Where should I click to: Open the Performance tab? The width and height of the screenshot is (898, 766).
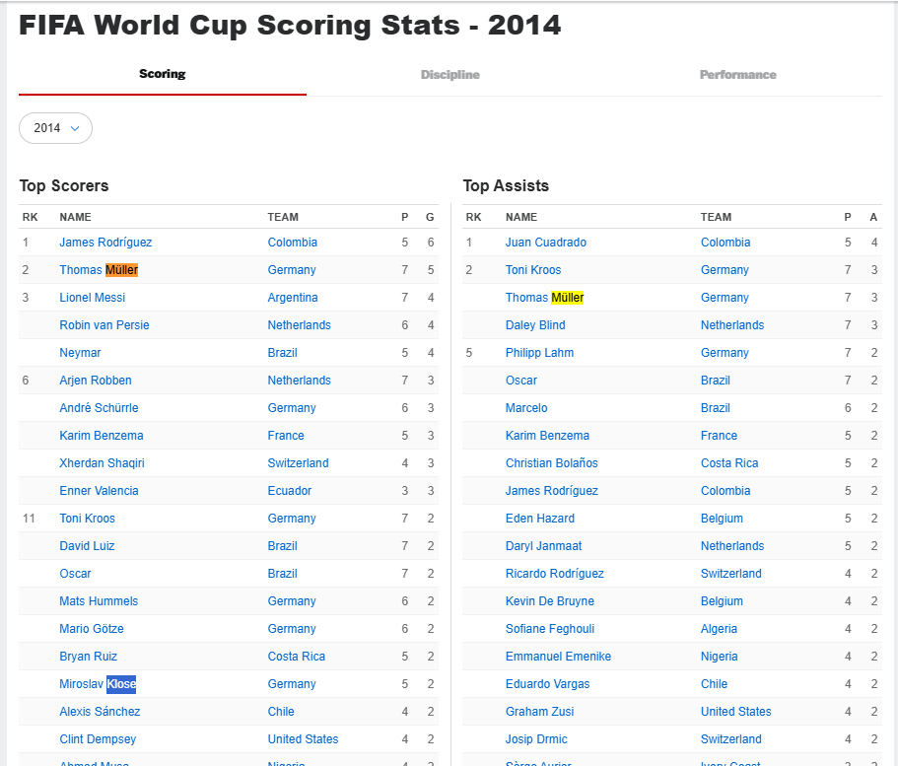click(x=737, y=75)
